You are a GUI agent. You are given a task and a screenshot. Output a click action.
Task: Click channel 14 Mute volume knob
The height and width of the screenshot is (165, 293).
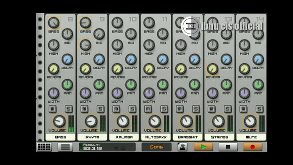tap(250, 121)
